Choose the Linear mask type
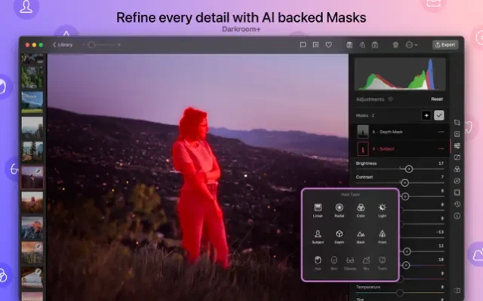The image size is (483, 301). point(318,210)
